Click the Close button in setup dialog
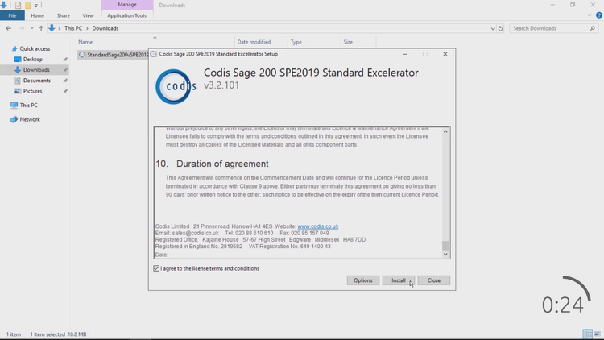604x340 pixels. (434, 280)
